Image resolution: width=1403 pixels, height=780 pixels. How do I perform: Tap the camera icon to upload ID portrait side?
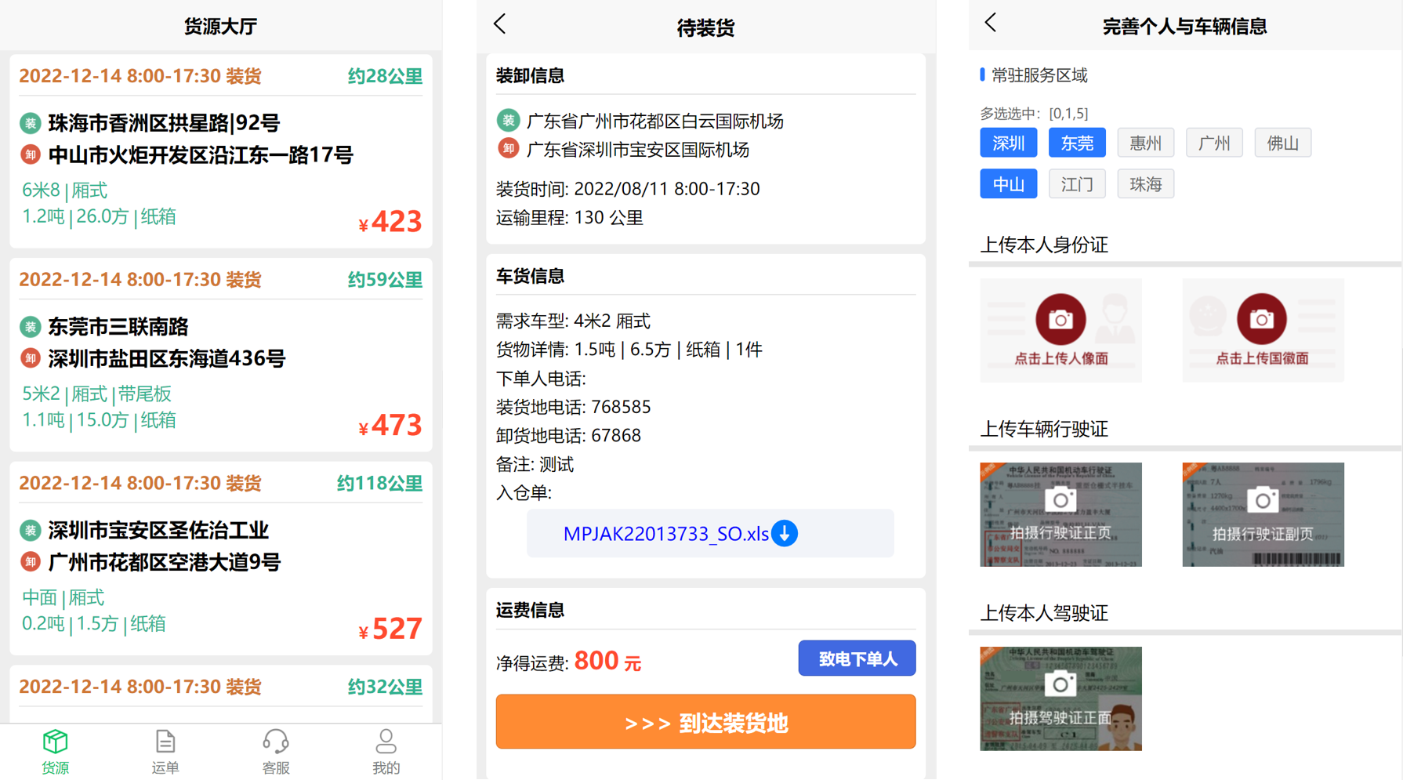pyautogui.click(x=1061, y=320)
